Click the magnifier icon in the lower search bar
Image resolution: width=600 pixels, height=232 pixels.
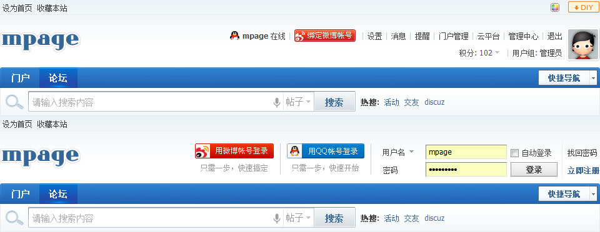(14, 218)
